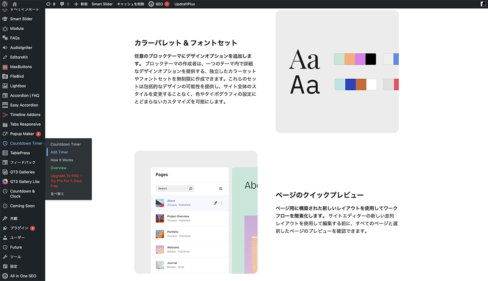This screenshot has width=488, height=281.
Task: Open the site home icon
Action: click(15, 4)
